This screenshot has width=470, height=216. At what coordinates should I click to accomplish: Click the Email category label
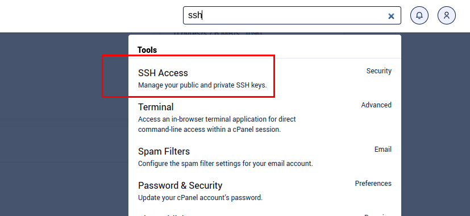pos(383,149)
